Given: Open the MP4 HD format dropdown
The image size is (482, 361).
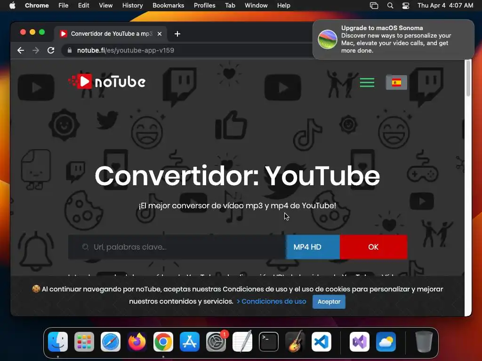Looking at the screenshot, I should [x=313, y=247].
